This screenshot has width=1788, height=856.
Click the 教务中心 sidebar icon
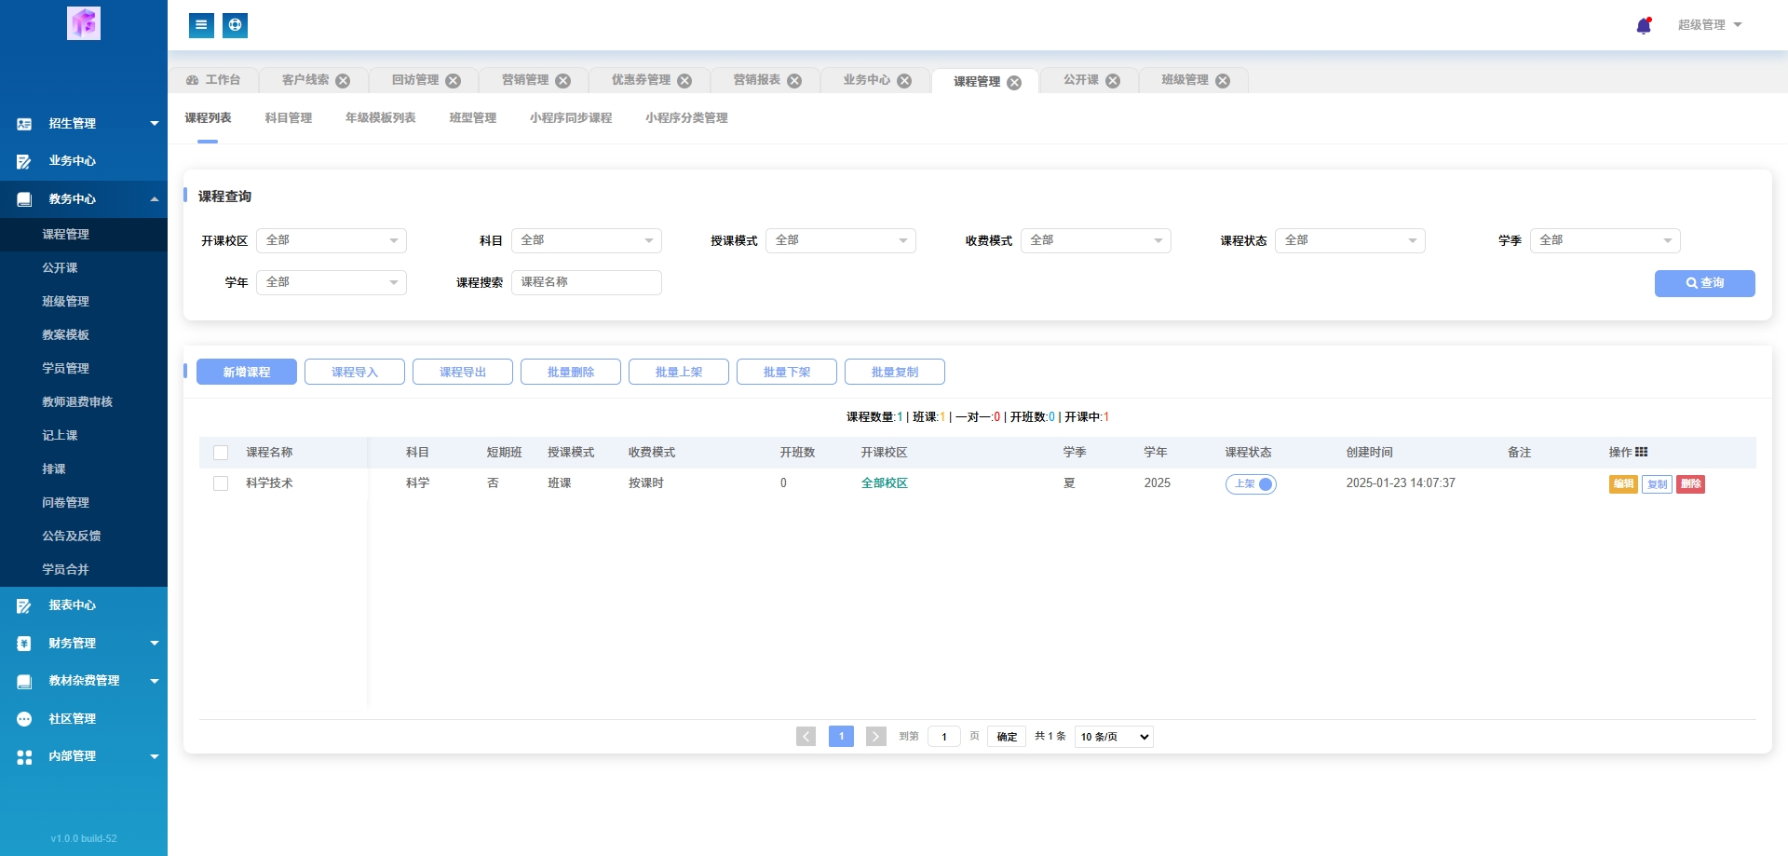[24, 199]
